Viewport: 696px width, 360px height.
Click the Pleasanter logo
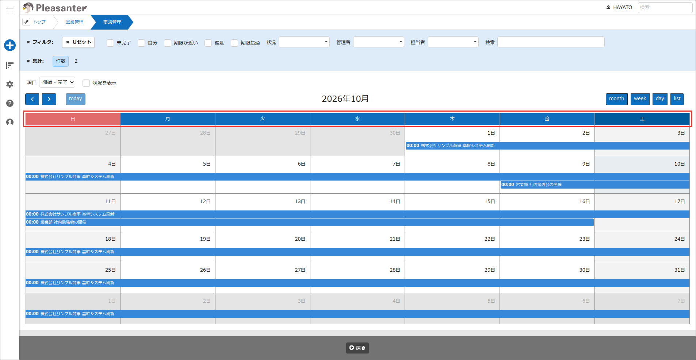tap(55, 8)
